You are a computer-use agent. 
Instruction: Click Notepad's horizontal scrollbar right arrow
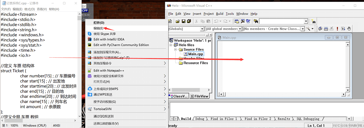75,120
